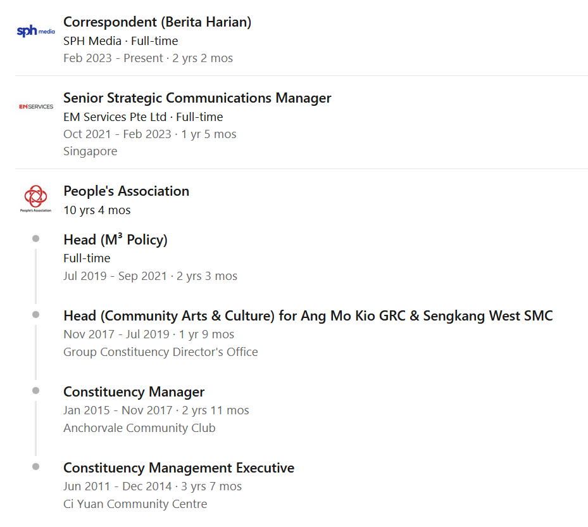The image size is (588, 527).
Task: Select the Head (M³ Policy) title
Action: click(115, 239)
